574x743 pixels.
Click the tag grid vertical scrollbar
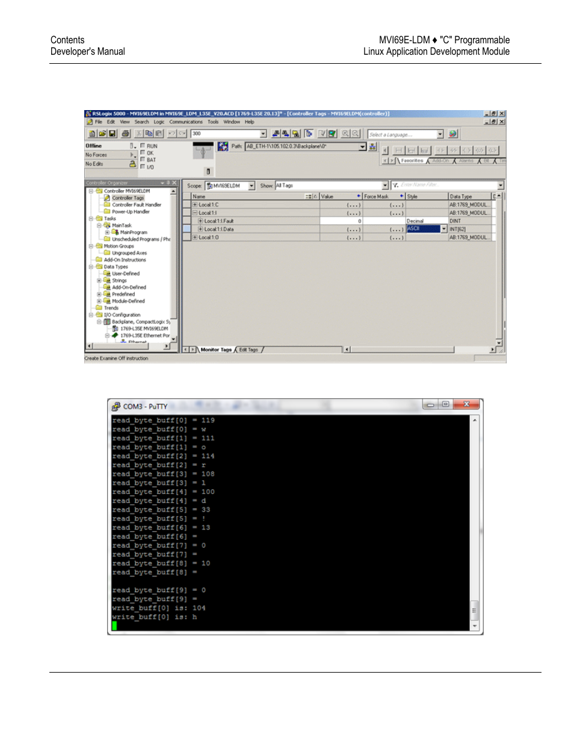(x=499, y=269)
